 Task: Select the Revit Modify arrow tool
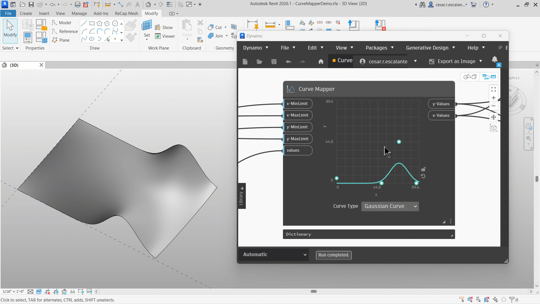pos(10,29)
